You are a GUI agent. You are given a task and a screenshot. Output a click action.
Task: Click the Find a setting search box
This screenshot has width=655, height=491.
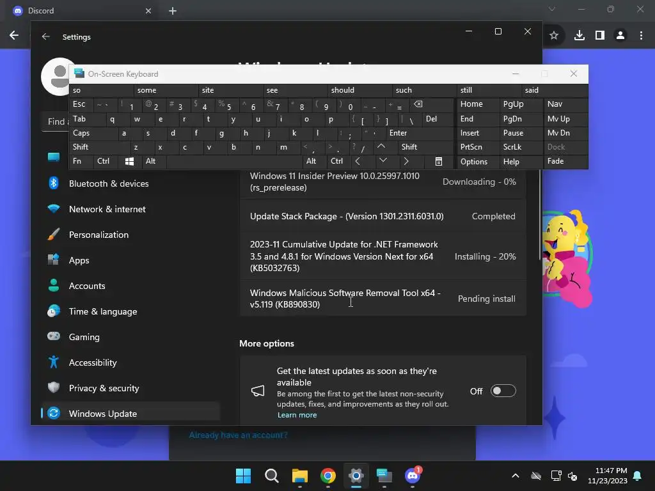pos(56,121)
